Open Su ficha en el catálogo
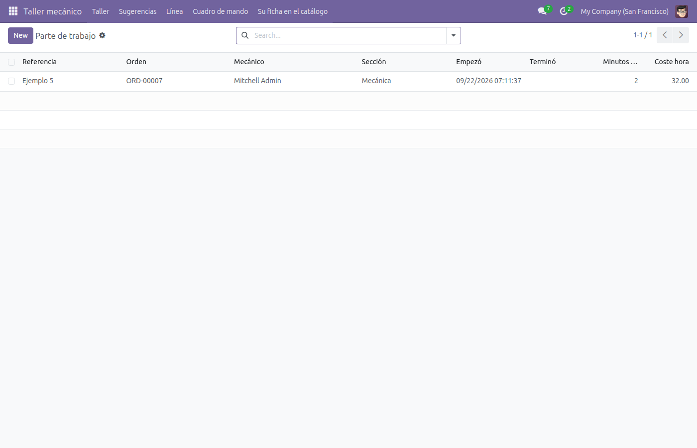Image resolution: width=697 pixels, height=448 pixels. 293,11
